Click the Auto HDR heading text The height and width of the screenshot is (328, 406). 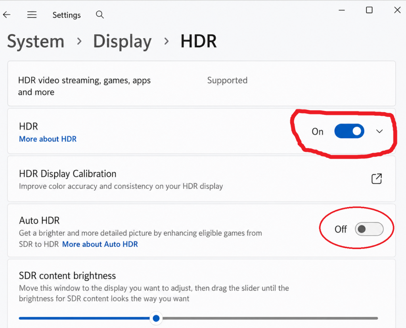(x=39, y=221)
